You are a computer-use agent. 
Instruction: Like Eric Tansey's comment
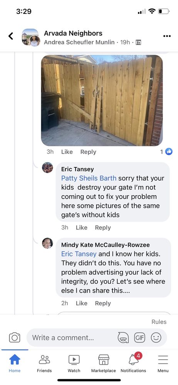click(x=82, y=228)
